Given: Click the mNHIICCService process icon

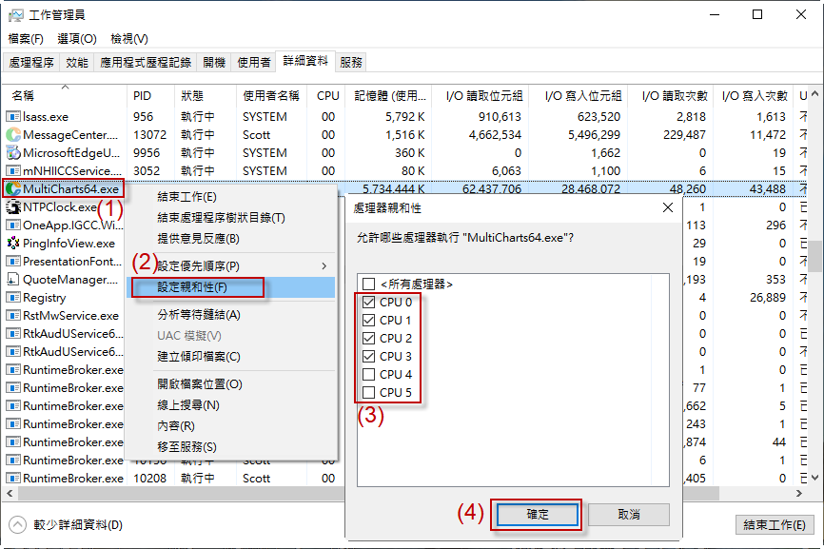Looking at the screenshot, I should click(13, 171).
